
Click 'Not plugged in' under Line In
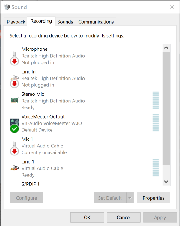(38, 85)
